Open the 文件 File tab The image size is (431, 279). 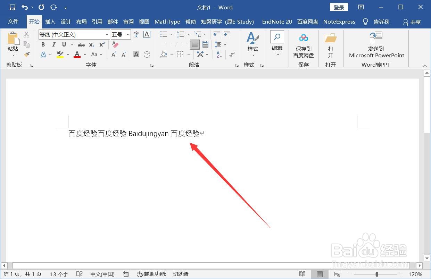13,22
